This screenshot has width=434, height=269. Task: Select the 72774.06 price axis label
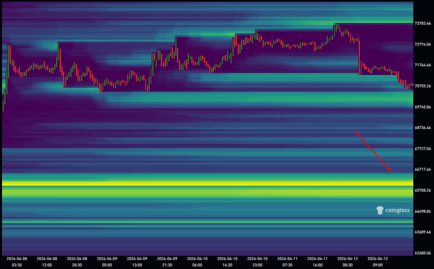(x=423, y=44)
